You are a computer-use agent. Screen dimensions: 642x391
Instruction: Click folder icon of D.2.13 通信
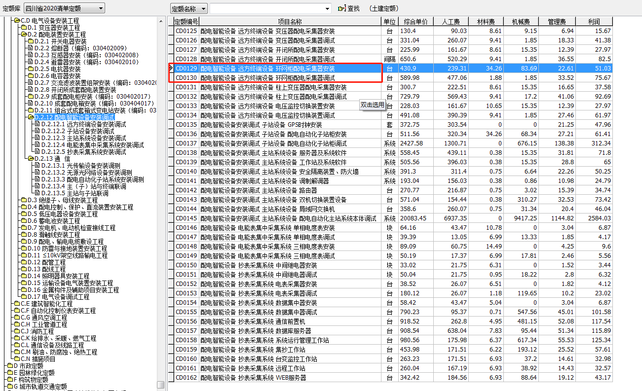pyautogui.click(x=31, y=159)
